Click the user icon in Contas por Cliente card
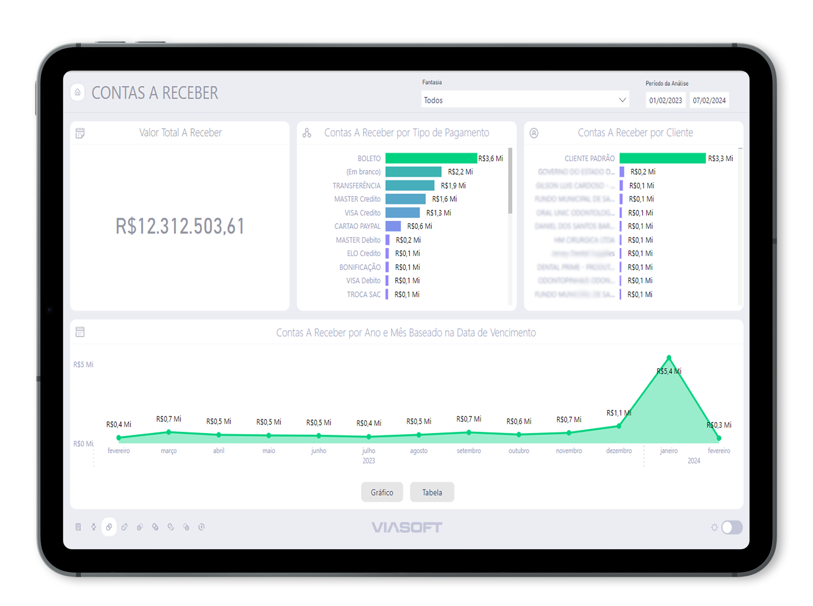813x606 pixels. [x=534, y=133]
